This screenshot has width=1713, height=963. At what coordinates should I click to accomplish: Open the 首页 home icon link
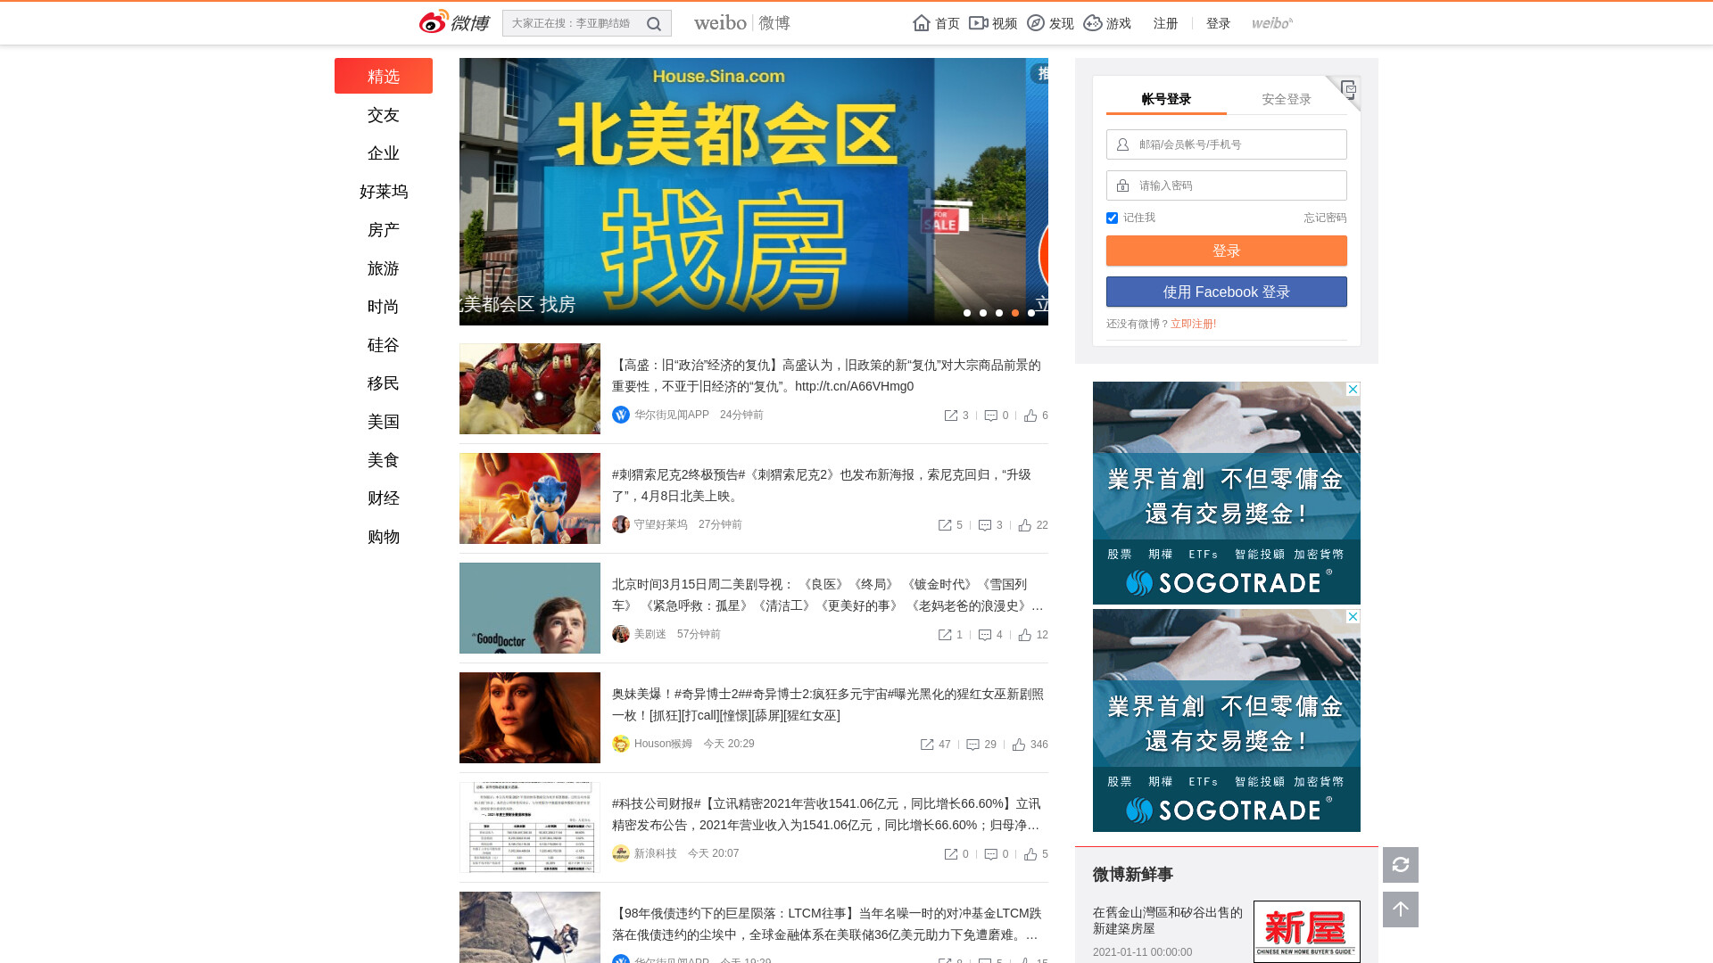[936, 23]
